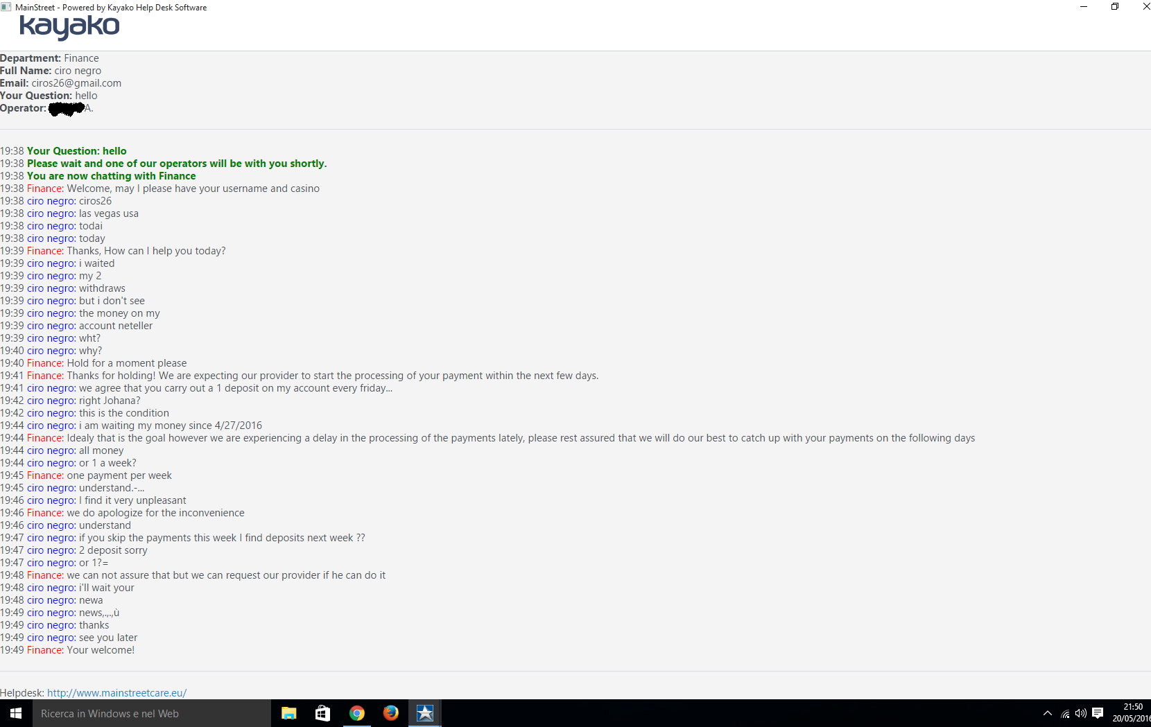Click the 'Your Question: hello' header line
This screenshot has width=1151, height=727.
click(x=49, y=96)
